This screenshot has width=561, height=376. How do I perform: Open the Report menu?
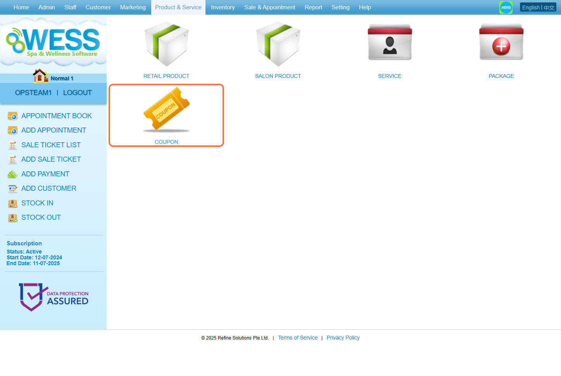[313, 7]
